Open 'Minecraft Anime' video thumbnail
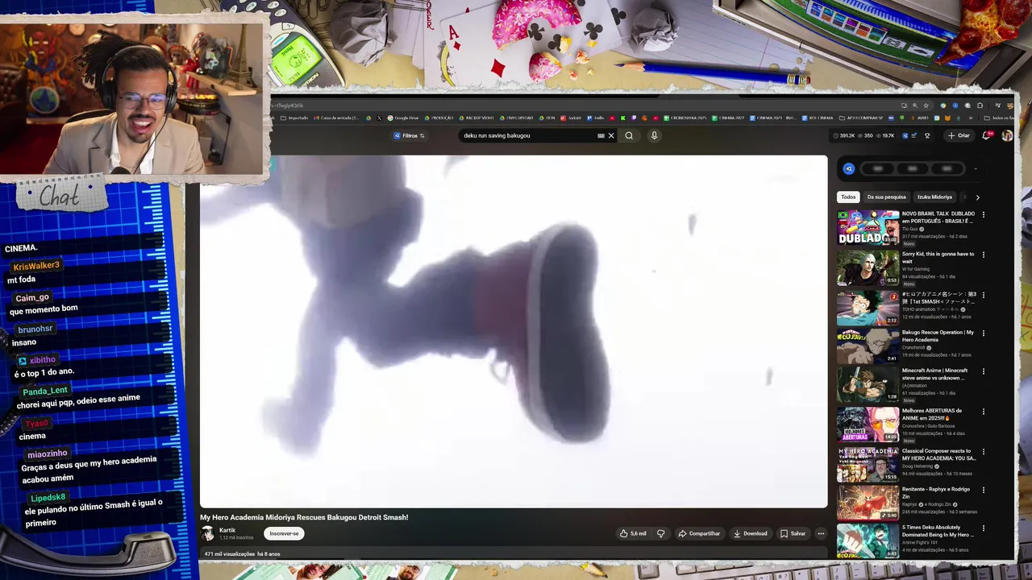This screenshot has height=580, width=1032. tap(868, 385)
